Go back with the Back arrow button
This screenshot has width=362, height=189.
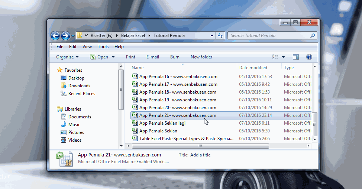pyautogui.click(x=55, y=36)
